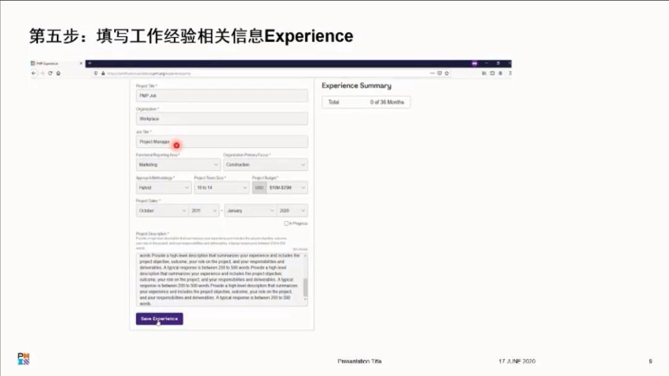Open the start month dropdown showing October
Screen dimensions: 669x376
[161, 210]
